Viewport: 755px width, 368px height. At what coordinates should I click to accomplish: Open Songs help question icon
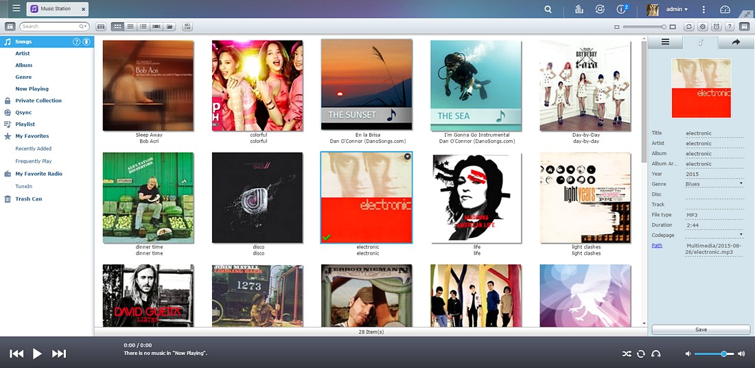click(x=76, y=42)
